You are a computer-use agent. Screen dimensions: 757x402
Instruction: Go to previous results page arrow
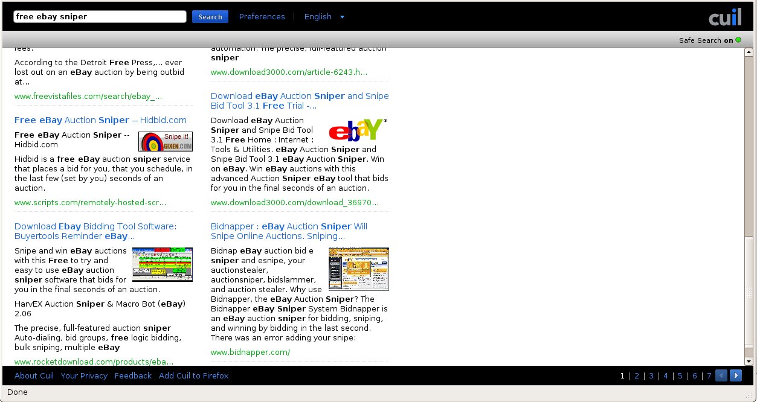click(721, 375)
